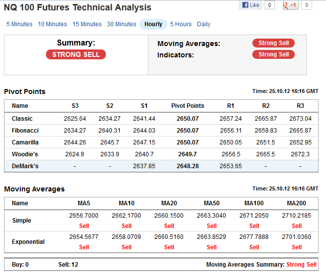Click the Facebook like count bubble

(270, 5)
